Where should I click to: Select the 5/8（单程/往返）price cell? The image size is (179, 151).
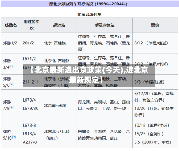[x=155, y=82]
